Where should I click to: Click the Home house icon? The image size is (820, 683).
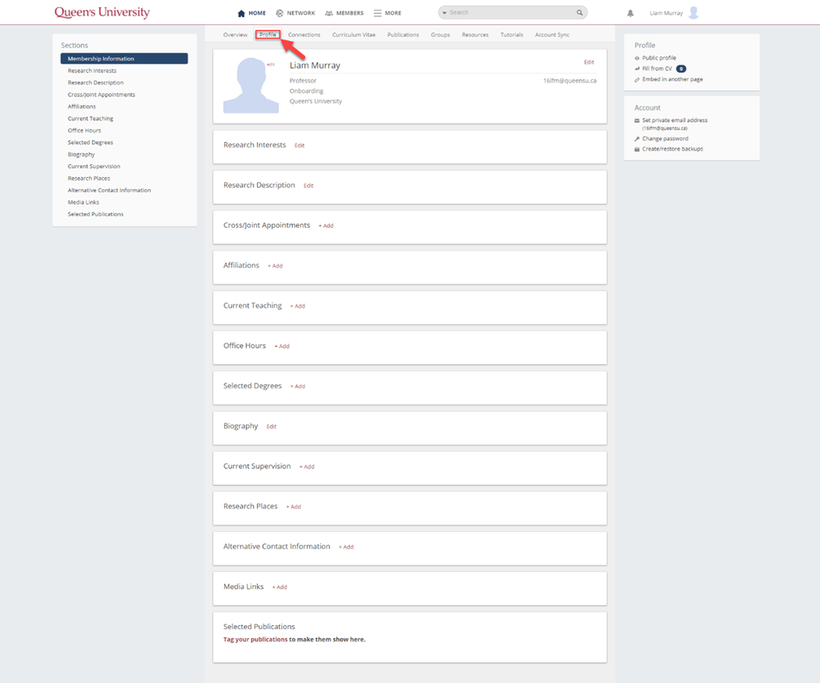coord(242,13)
